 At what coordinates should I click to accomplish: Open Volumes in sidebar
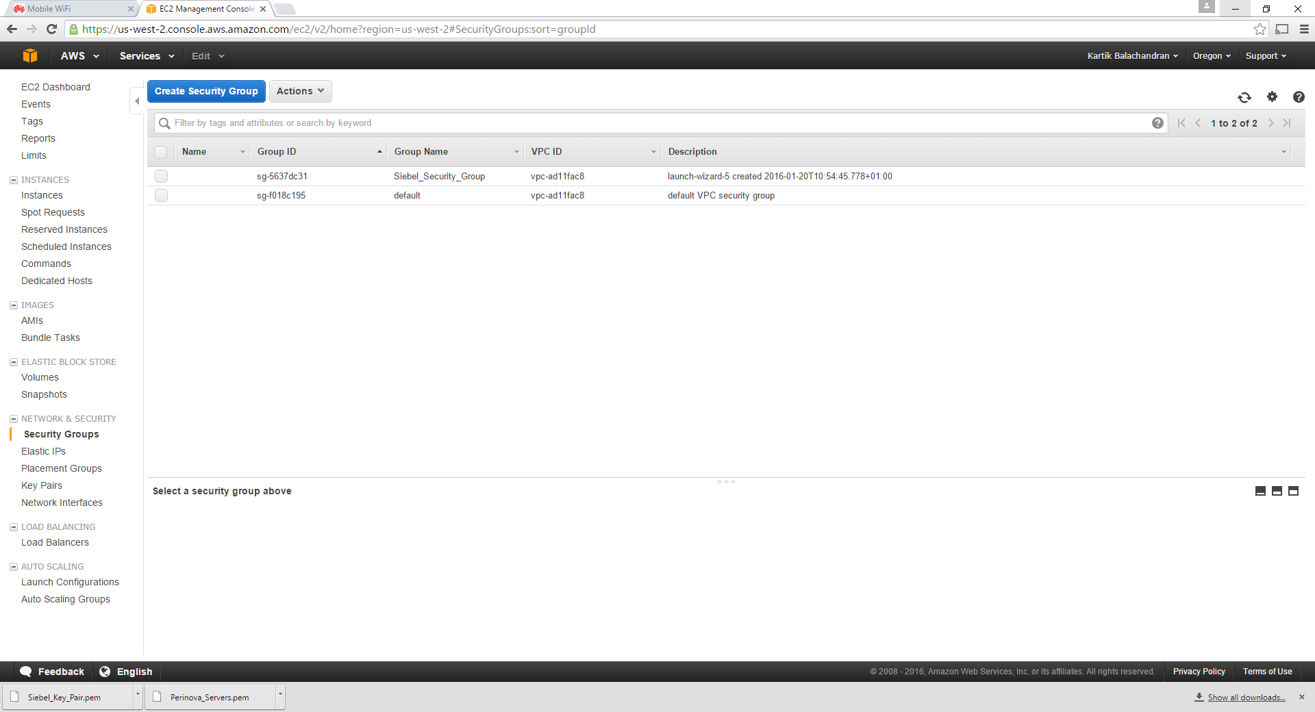pos(40,377)
